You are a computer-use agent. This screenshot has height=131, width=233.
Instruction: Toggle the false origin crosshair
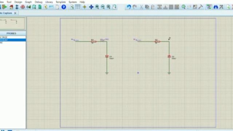click(84, 7)
